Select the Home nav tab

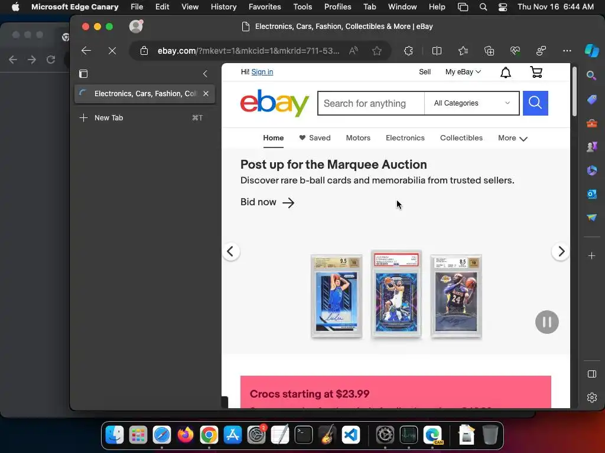click(x=273, y=138)
